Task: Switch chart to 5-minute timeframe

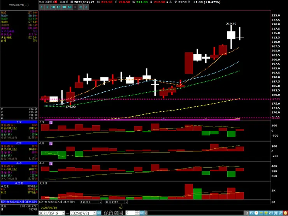Action: [47, 7]
